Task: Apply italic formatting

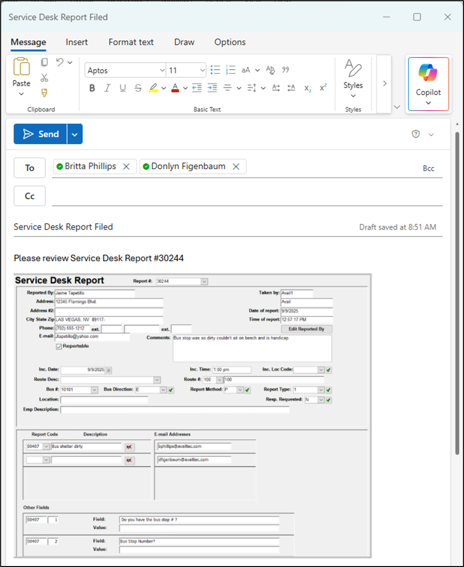Action: pos(108,88)
